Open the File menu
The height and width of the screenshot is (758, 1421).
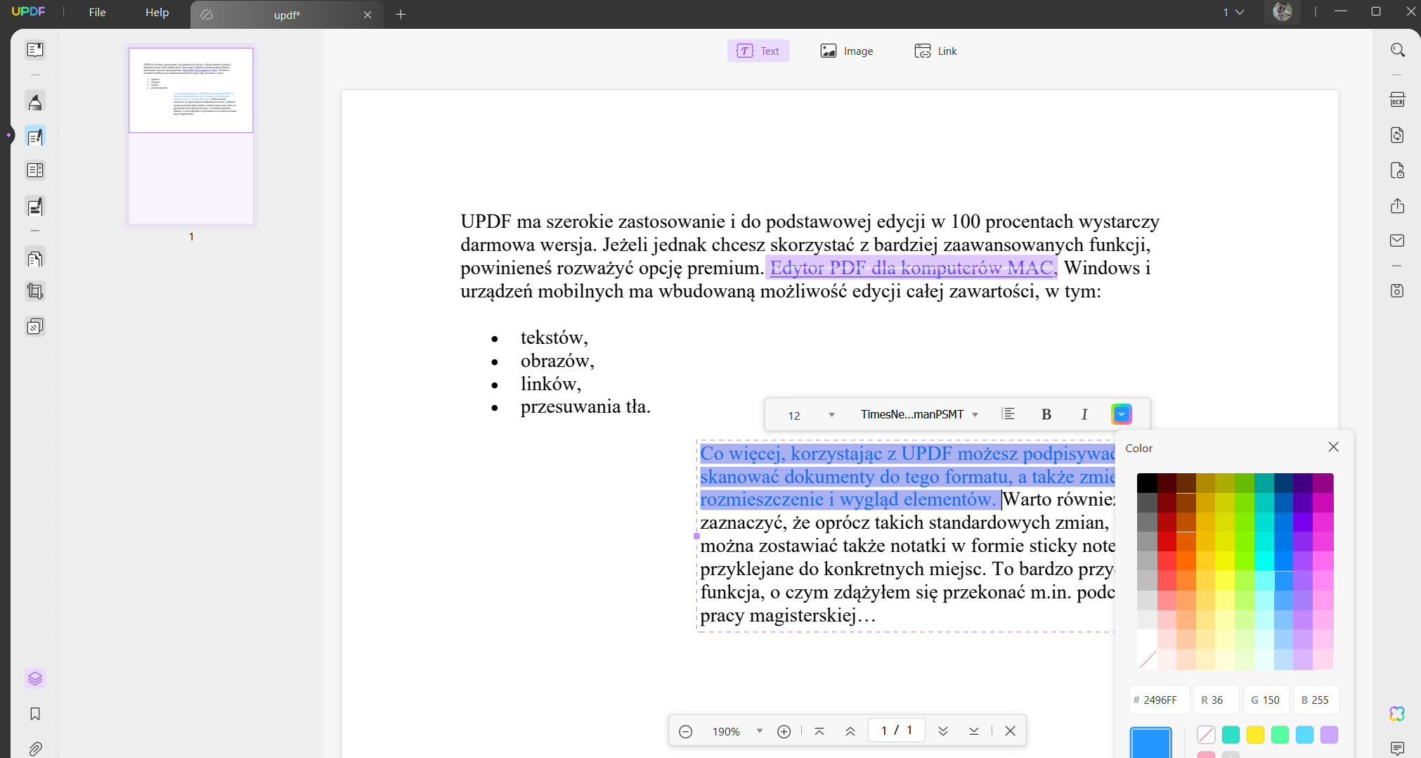97,12
